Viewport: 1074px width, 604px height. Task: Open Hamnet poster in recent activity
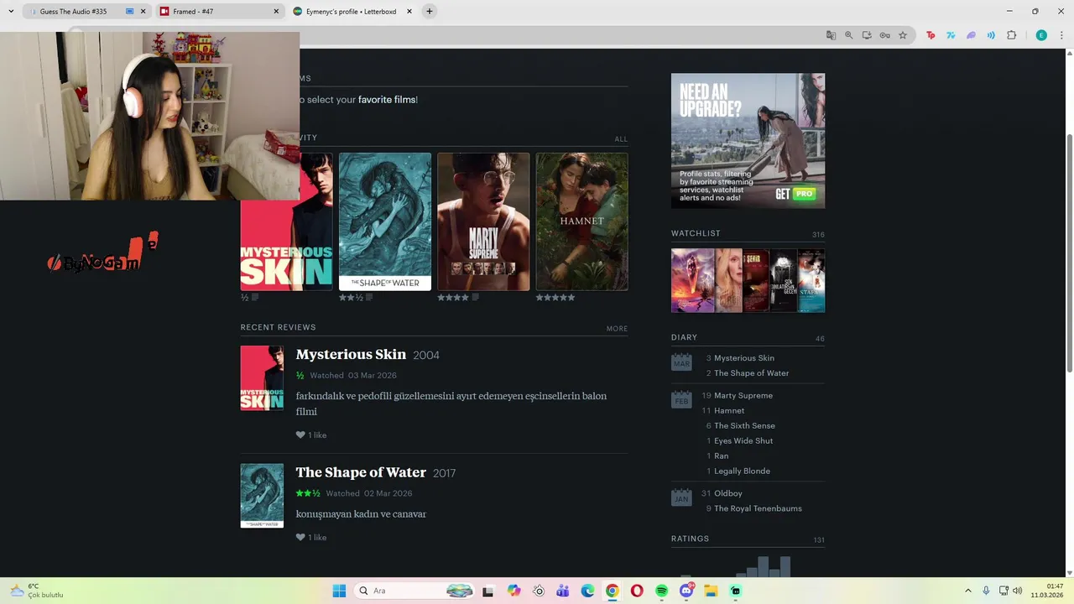click(581, 221)
